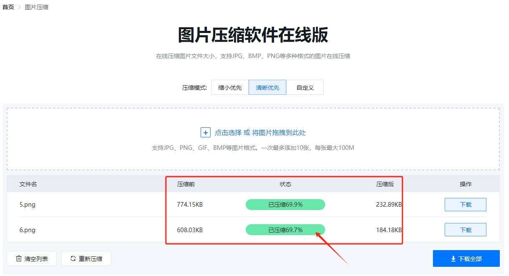
Task: Switch to the 自定义 compression mode
Action: coord(305,87)
